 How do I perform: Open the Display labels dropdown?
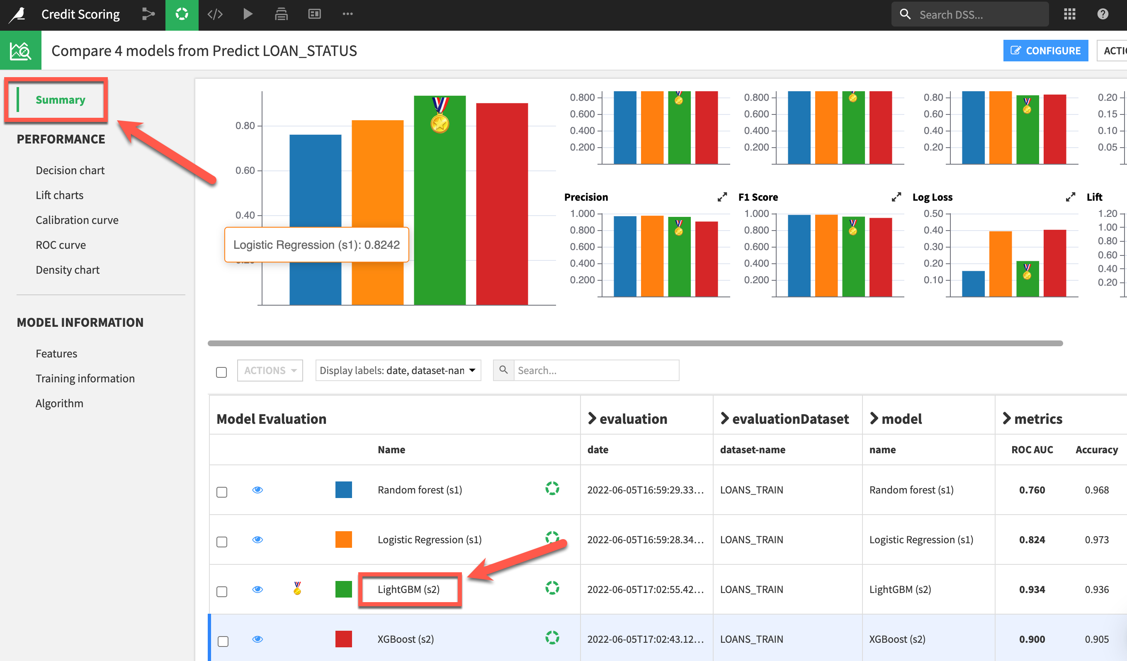pyautogui.click(x=398, y=370)
